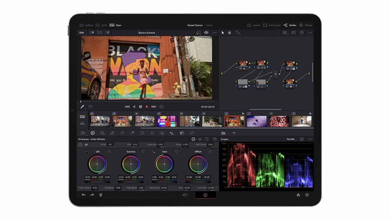Image resolution: width=390 pixels, height=220 pixels.
Task: Open viewer more options menu
Action: (x=214, y=33)
